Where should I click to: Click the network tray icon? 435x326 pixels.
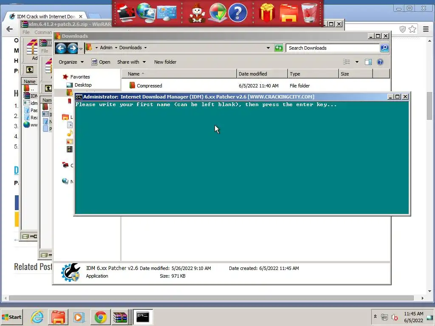pyautogui.click(x=384, y=317)
